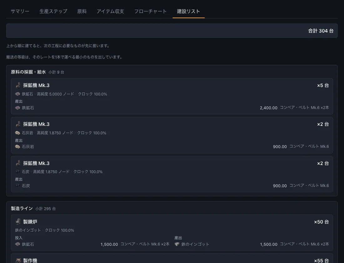Click the 搬送の等級は explanation text
The width and height of the screenshot is (344, 263).
click(64, 57)
